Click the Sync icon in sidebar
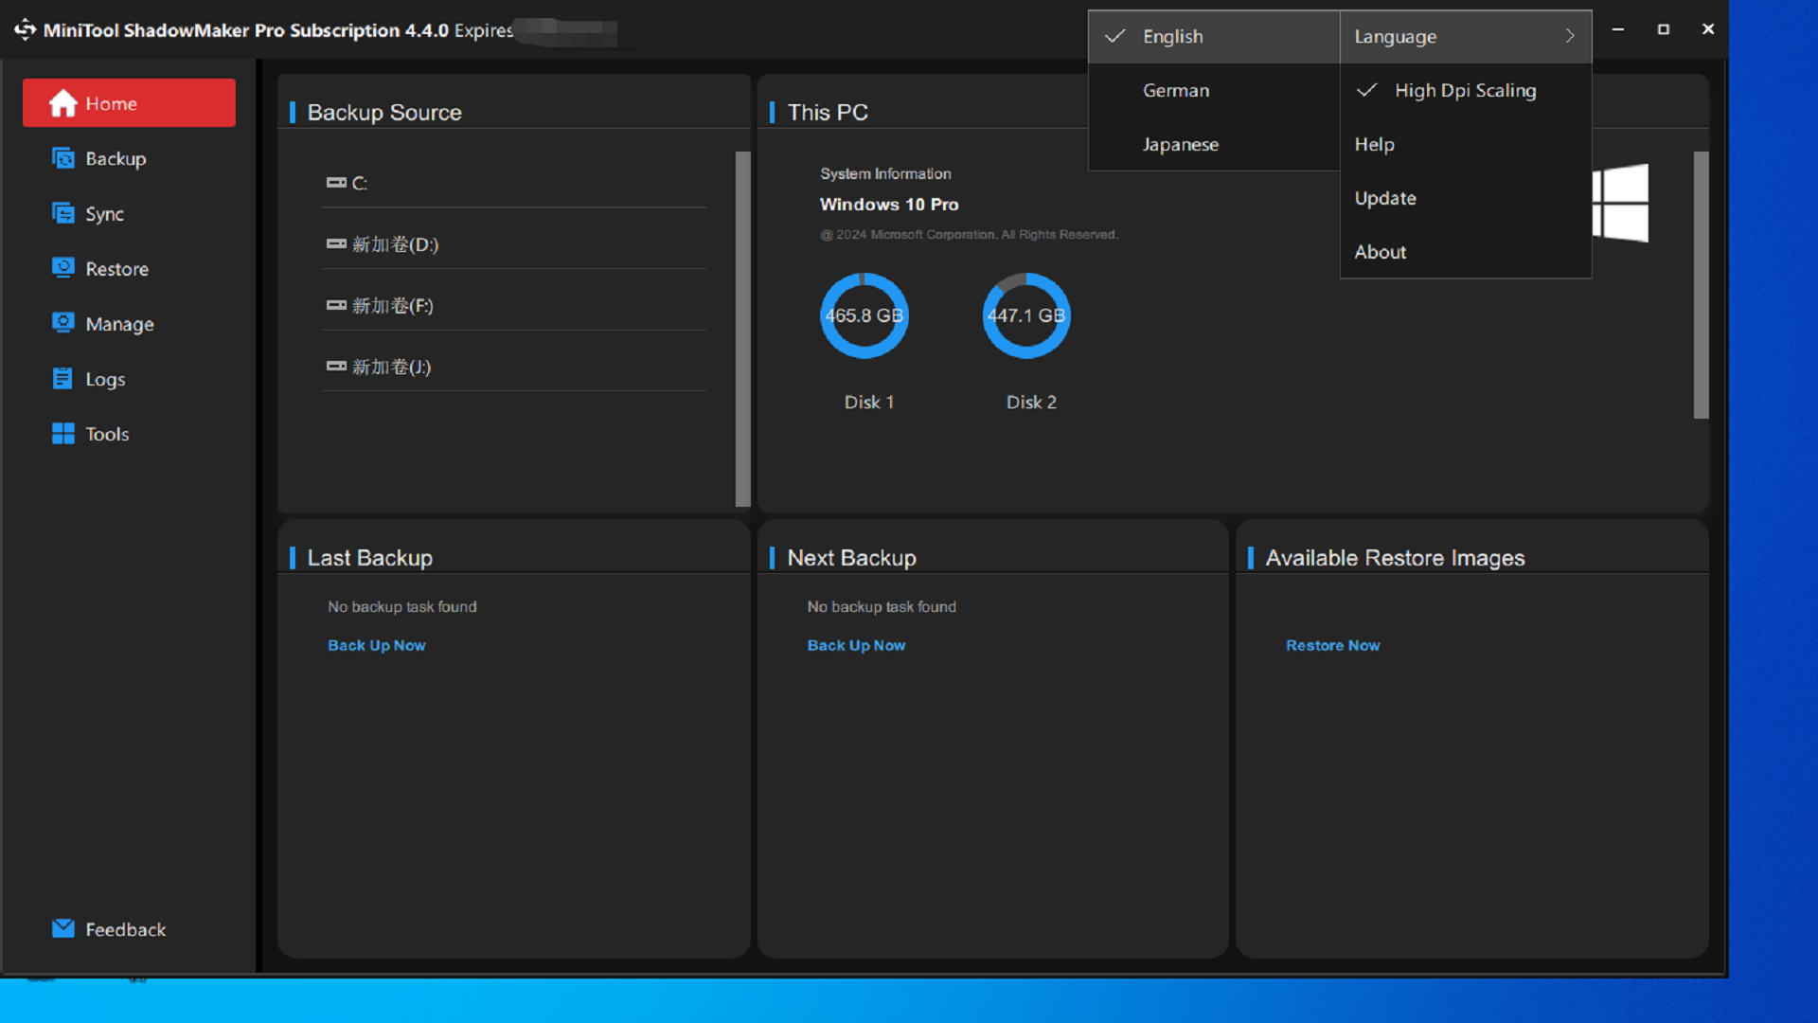 click(x=62, y=213)
